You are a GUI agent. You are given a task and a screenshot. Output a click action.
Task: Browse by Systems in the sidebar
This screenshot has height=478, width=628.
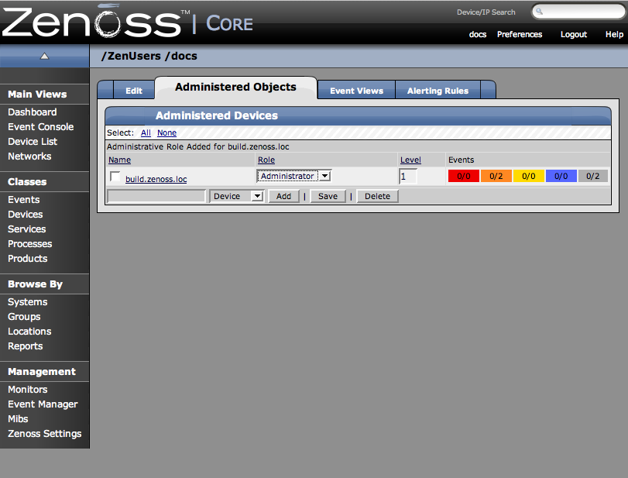pyautogui.click(x=27, y=302)
